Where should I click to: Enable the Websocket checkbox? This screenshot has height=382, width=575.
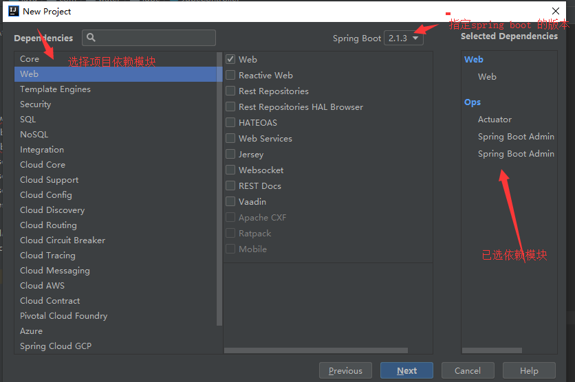click(230, 170)
